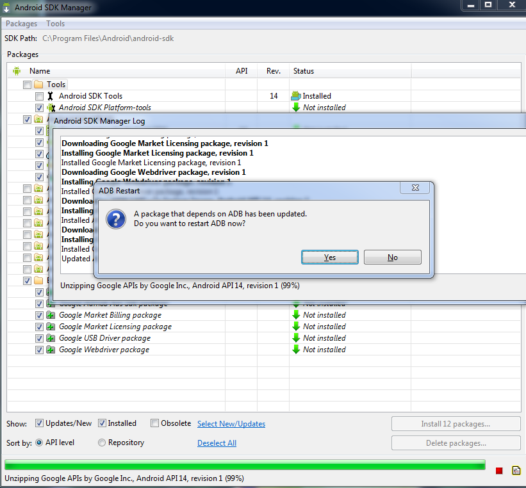Select the Google USB Driver package row name
The image size is (526, 488).
104,338
